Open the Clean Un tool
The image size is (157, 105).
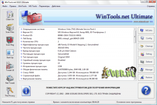[10, 16]
